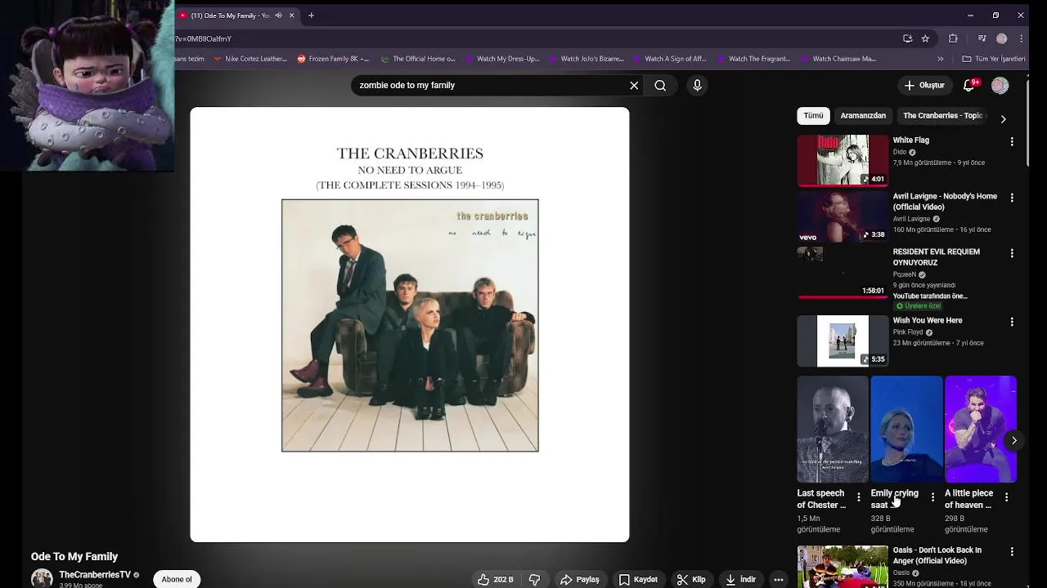Open options for Last speech of Chester short

859,497
